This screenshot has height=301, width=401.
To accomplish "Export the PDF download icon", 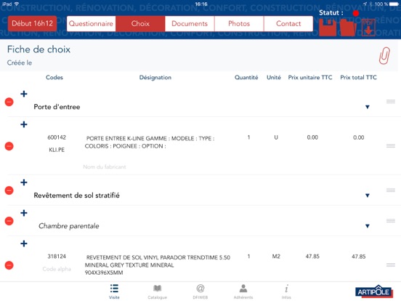I will pyautogui.click(x=368, y=27).
